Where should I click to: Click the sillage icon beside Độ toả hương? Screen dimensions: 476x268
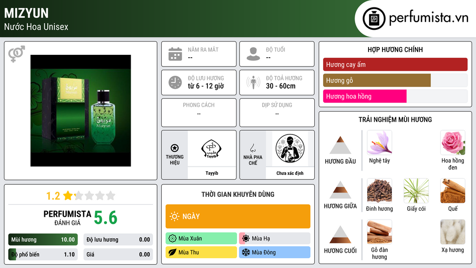[253, 82]
